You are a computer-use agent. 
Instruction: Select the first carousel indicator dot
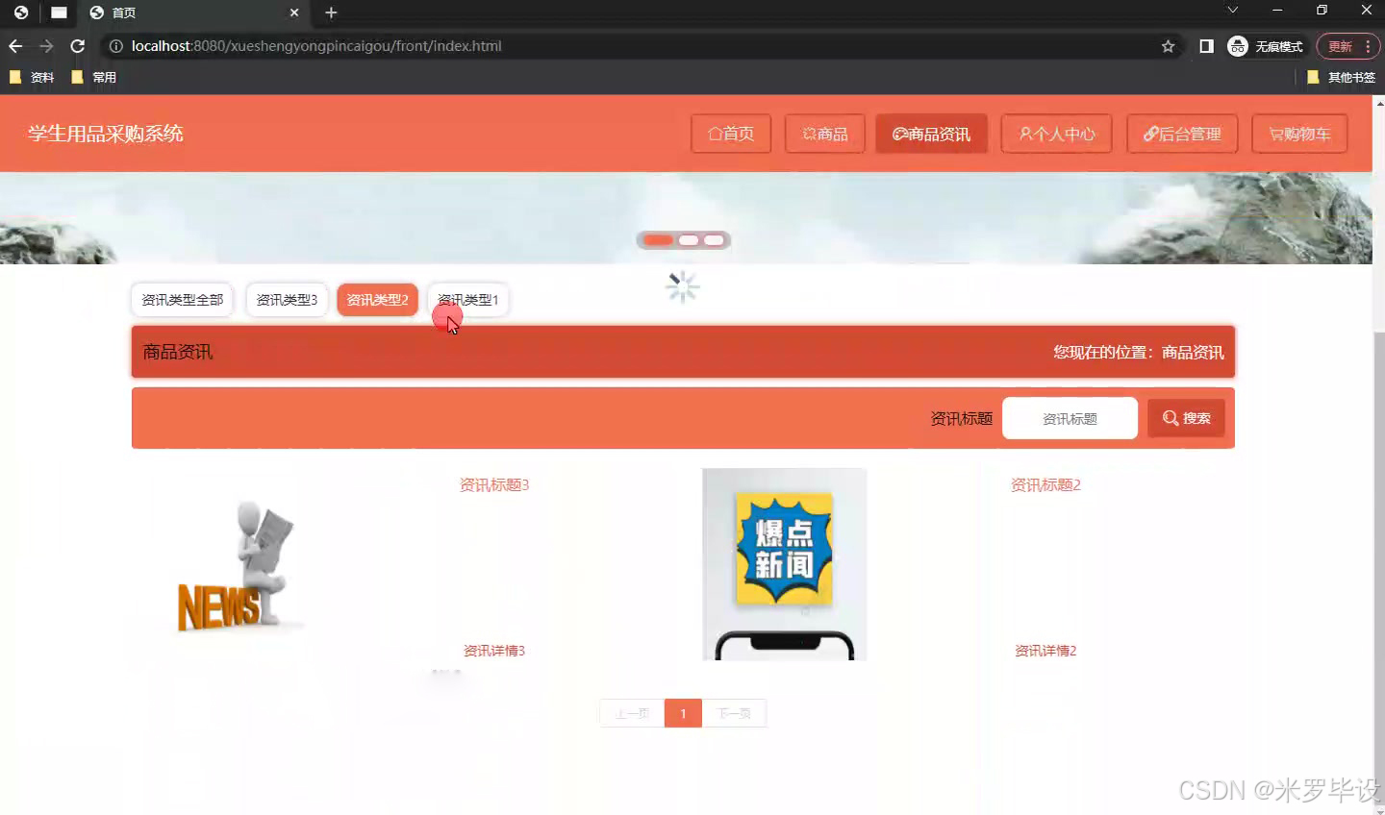tap(659, 240)
